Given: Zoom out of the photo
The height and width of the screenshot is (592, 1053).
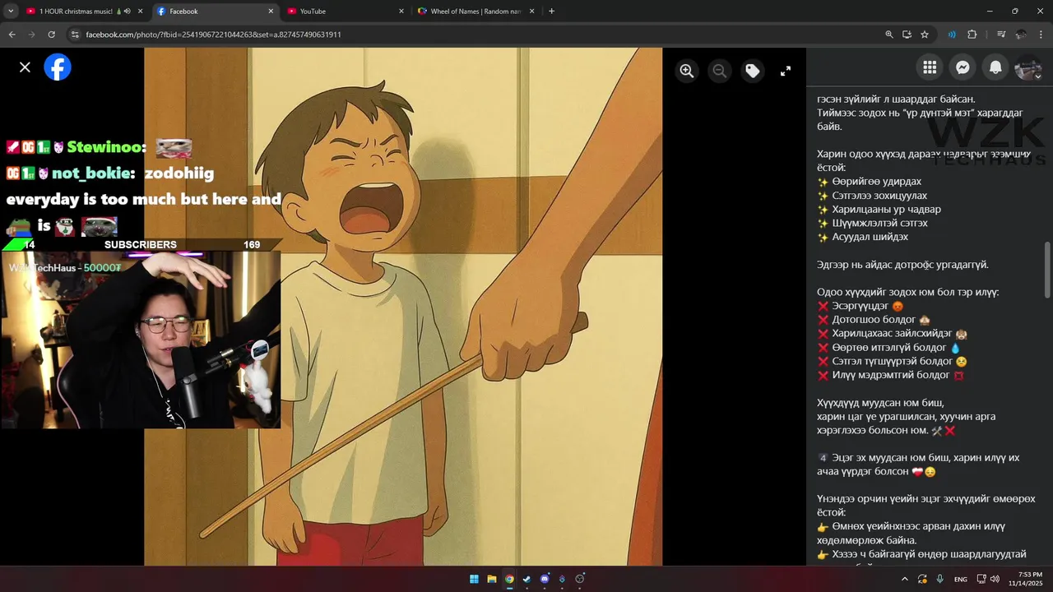Looking at the screenshot, I should [x=720, y=71].
